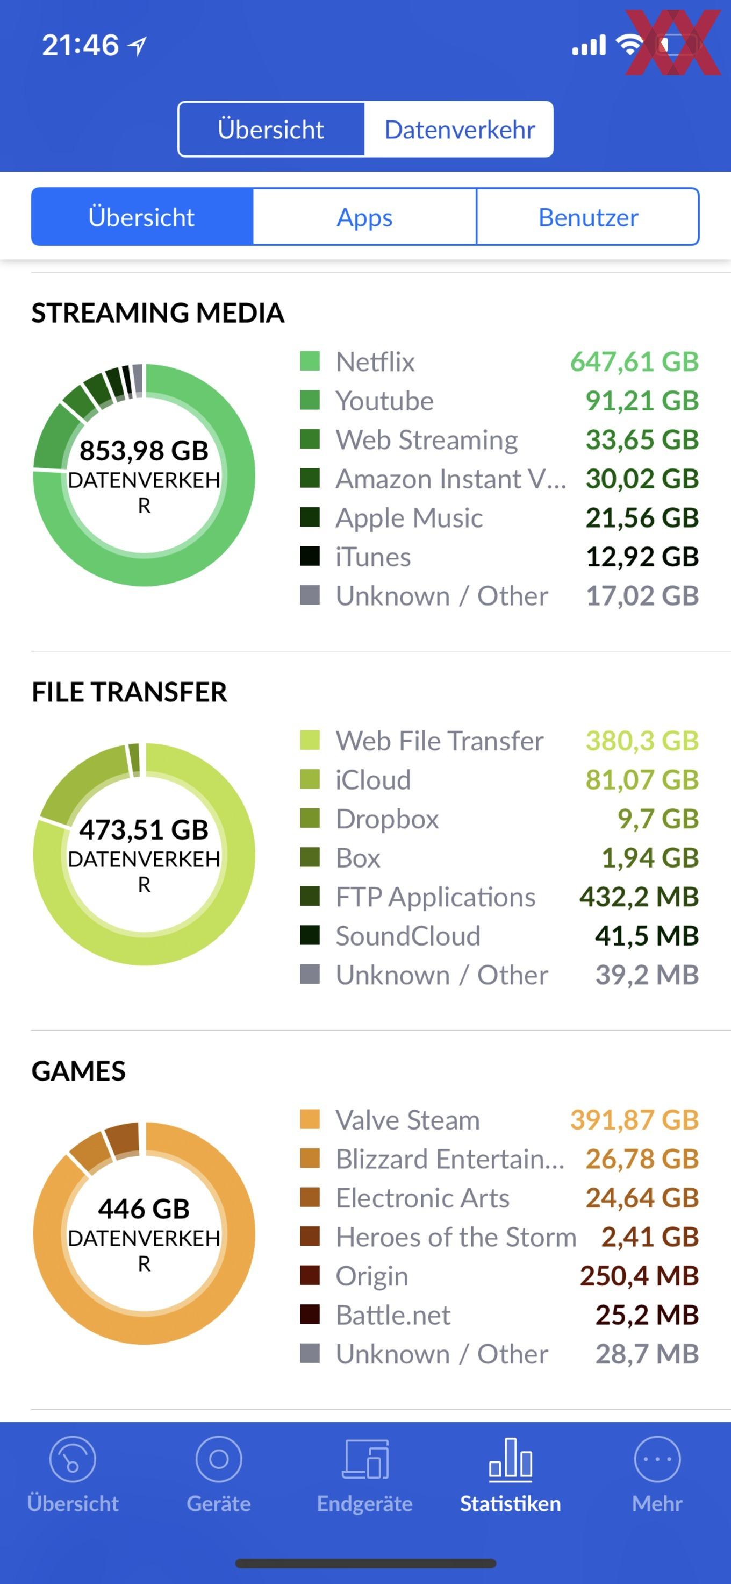The height and width of the screenshot is (1584, 731).
Task: Select the Benutzer tab
Action: (589, 216)
